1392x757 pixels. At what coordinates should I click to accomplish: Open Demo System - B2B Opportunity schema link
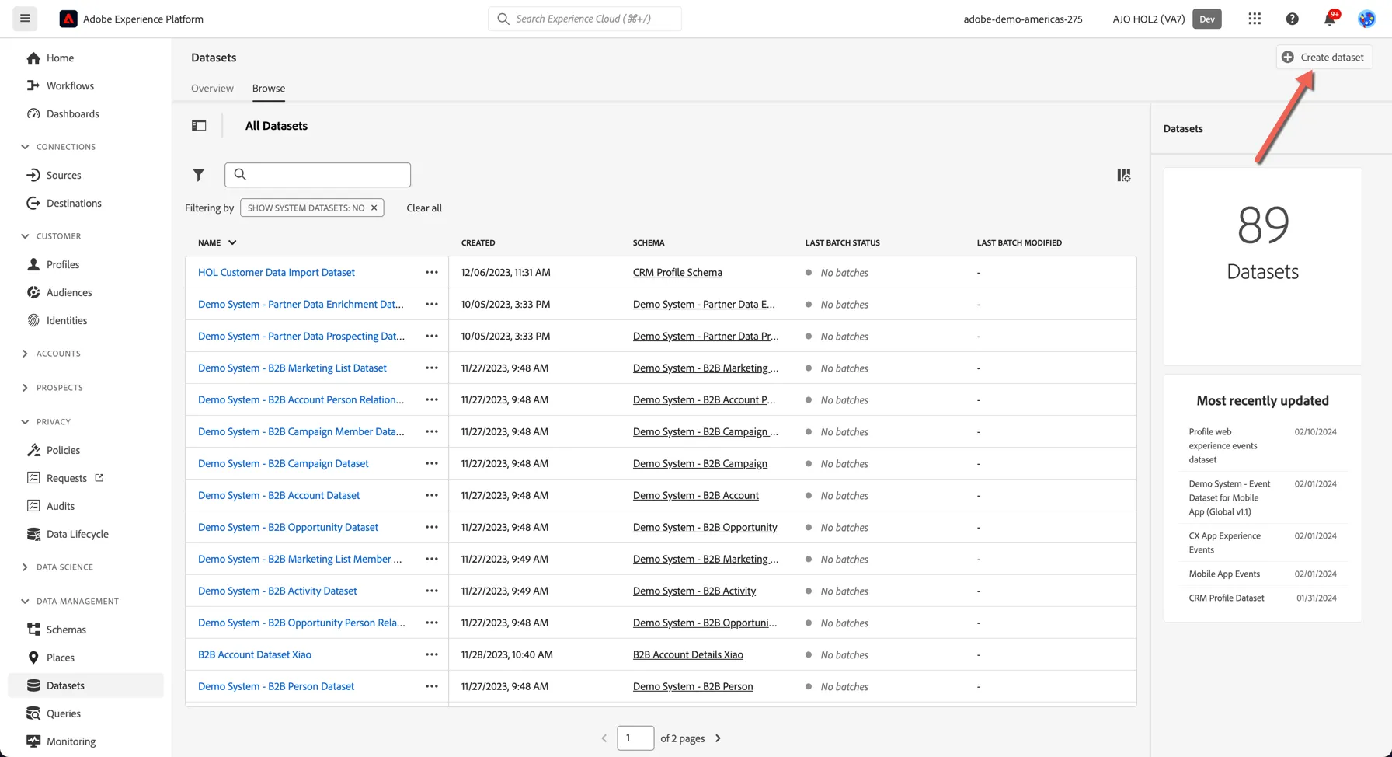coord(705,527)
